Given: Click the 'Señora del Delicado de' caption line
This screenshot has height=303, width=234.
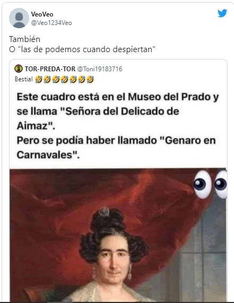Looking at the screenshot, I should pyautogui.click(x=98, y=112).
